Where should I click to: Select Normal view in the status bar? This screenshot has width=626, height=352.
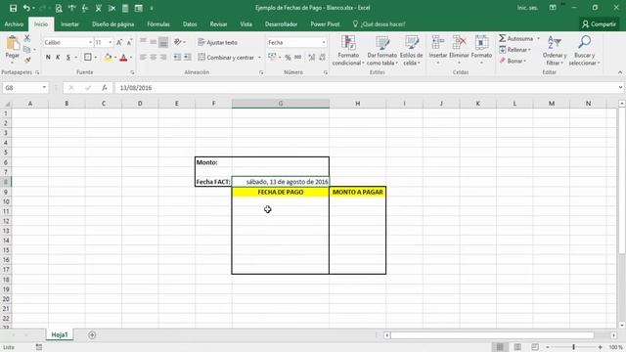click(x=500, y=347)
